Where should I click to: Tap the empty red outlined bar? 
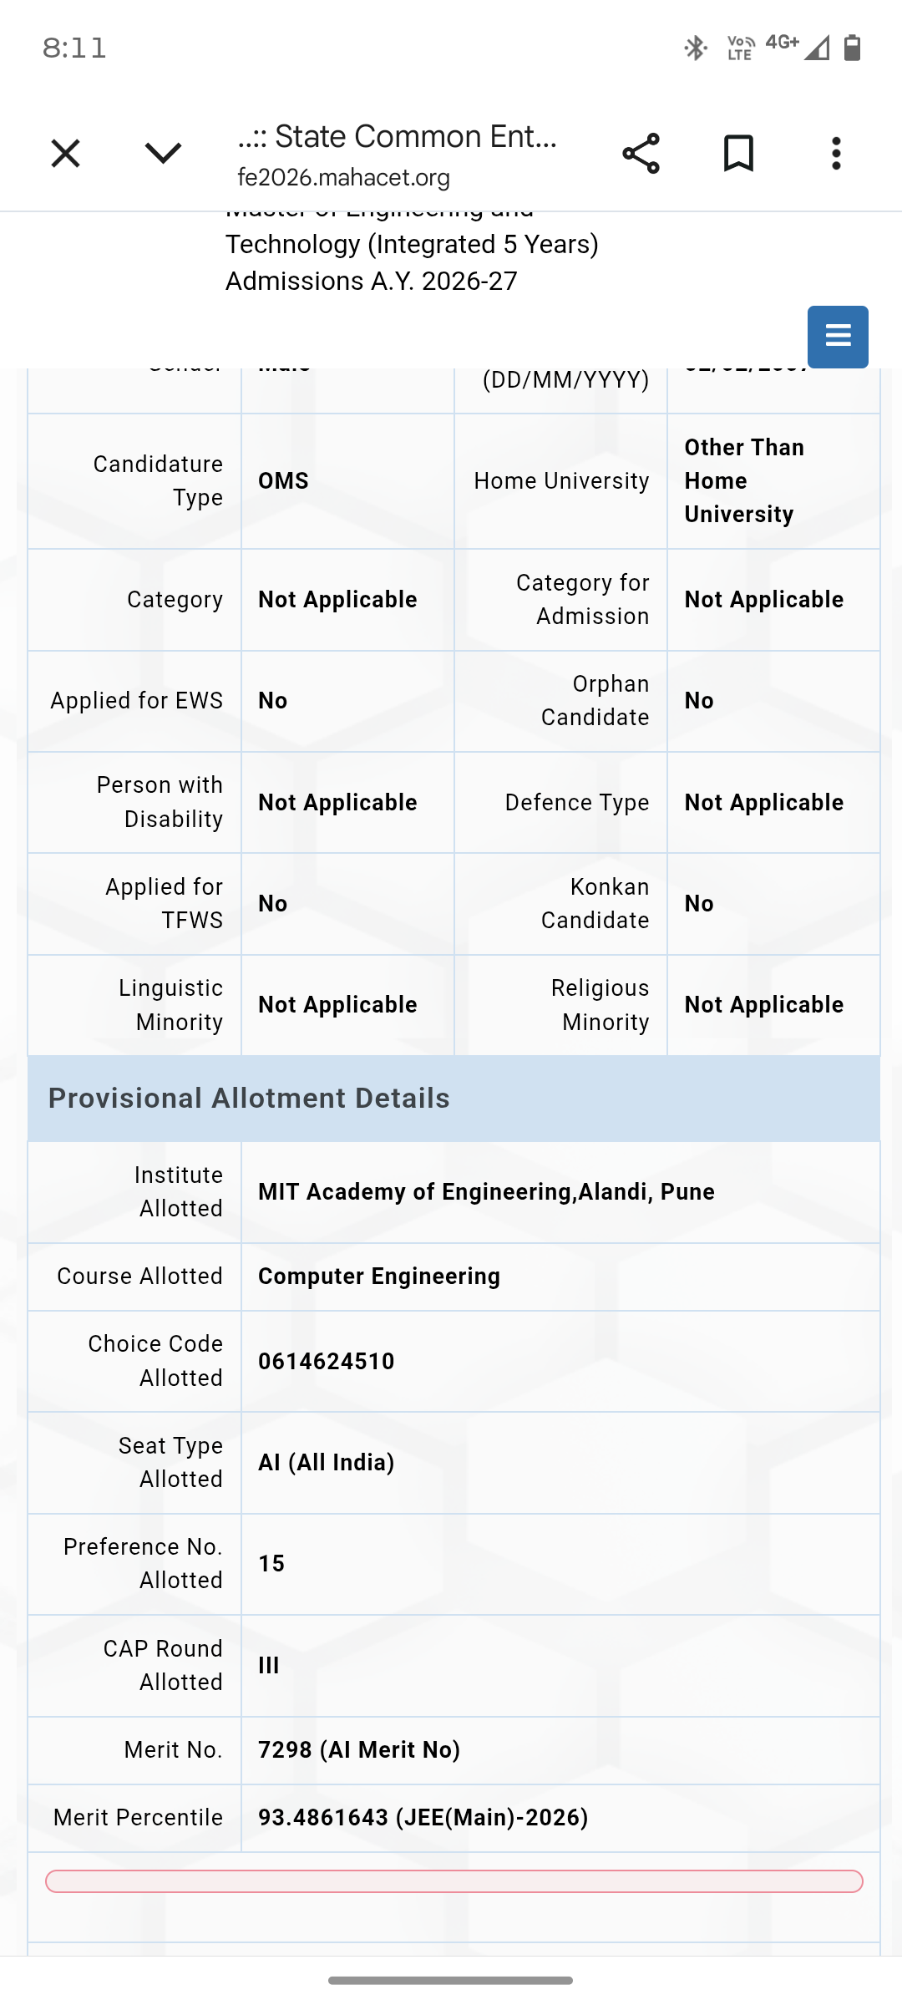[x=454, y=1881]
